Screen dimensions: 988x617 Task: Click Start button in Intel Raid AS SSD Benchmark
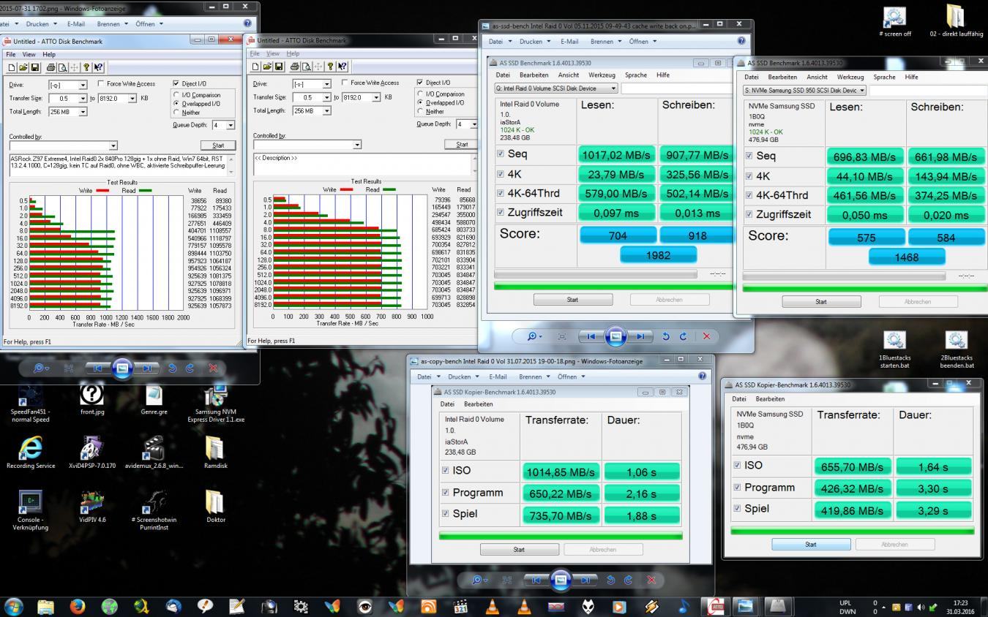[572, 299]
